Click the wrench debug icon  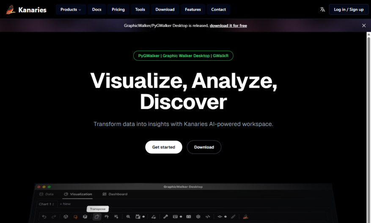[x=166, y=217]
